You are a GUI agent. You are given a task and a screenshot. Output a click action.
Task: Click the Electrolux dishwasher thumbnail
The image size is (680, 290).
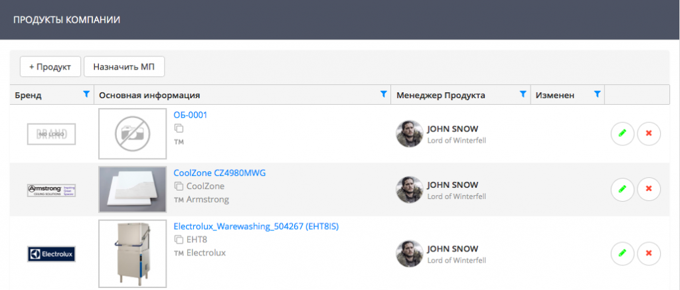(x=132, y=254)
